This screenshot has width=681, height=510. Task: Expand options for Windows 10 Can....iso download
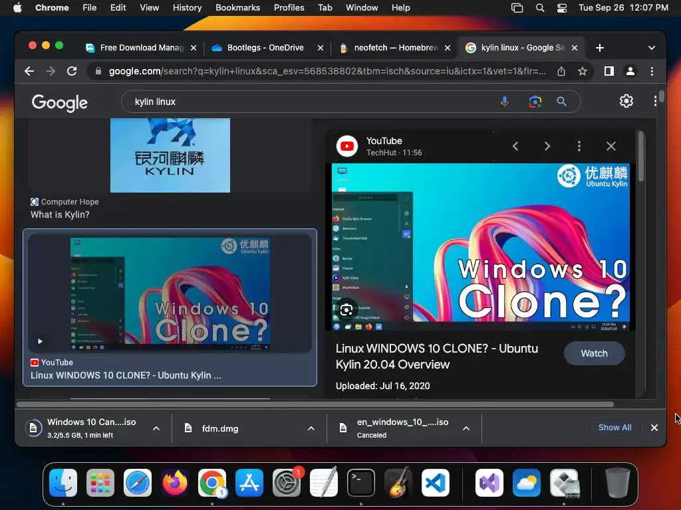click(x=156, y=428)
